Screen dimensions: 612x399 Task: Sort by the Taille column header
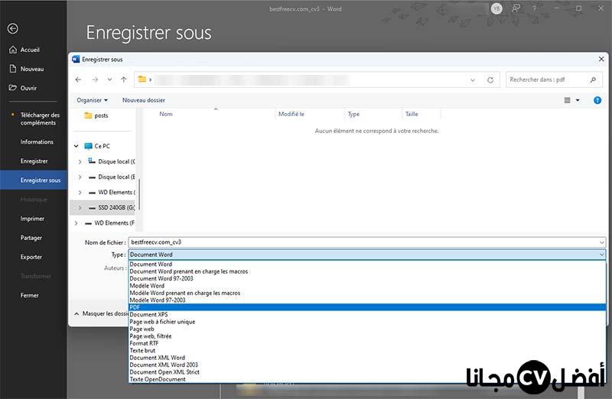coord(412,114)
